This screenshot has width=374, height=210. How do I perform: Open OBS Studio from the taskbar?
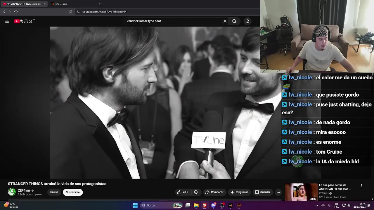pyautogui.click(x=222, y=205)
